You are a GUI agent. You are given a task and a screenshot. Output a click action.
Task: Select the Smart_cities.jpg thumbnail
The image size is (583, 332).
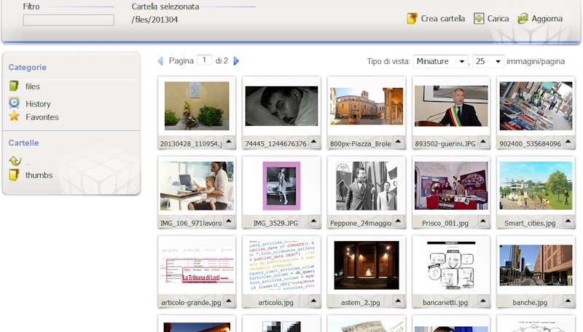(x=536, y=186)
